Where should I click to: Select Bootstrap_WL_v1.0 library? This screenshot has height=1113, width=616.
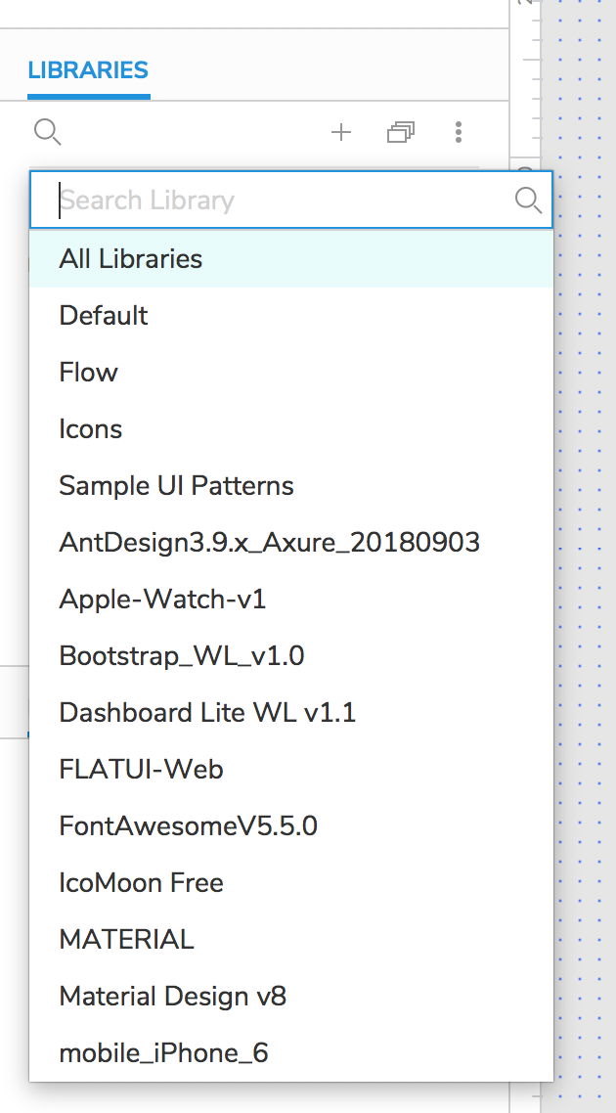click(x=291, y=656)
